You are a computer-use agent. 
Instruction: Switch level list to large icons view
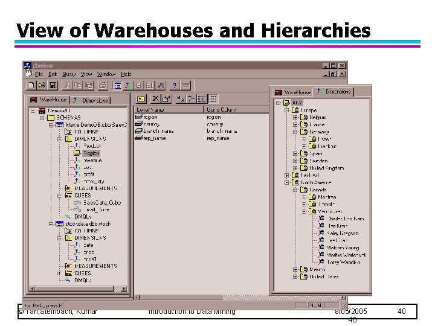click(x=180, y=98)
